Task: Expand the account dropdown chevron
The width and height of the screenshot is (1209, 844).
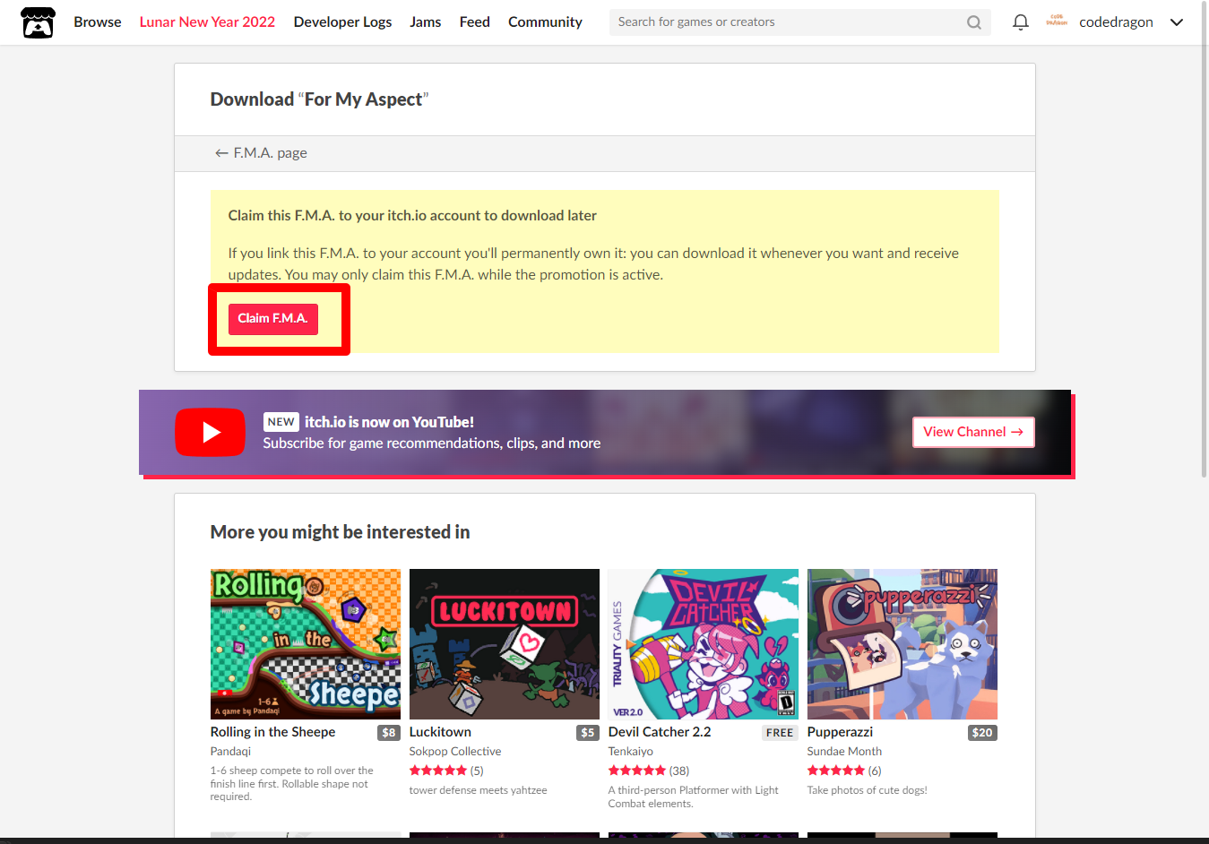Action: coord(1177,22)
